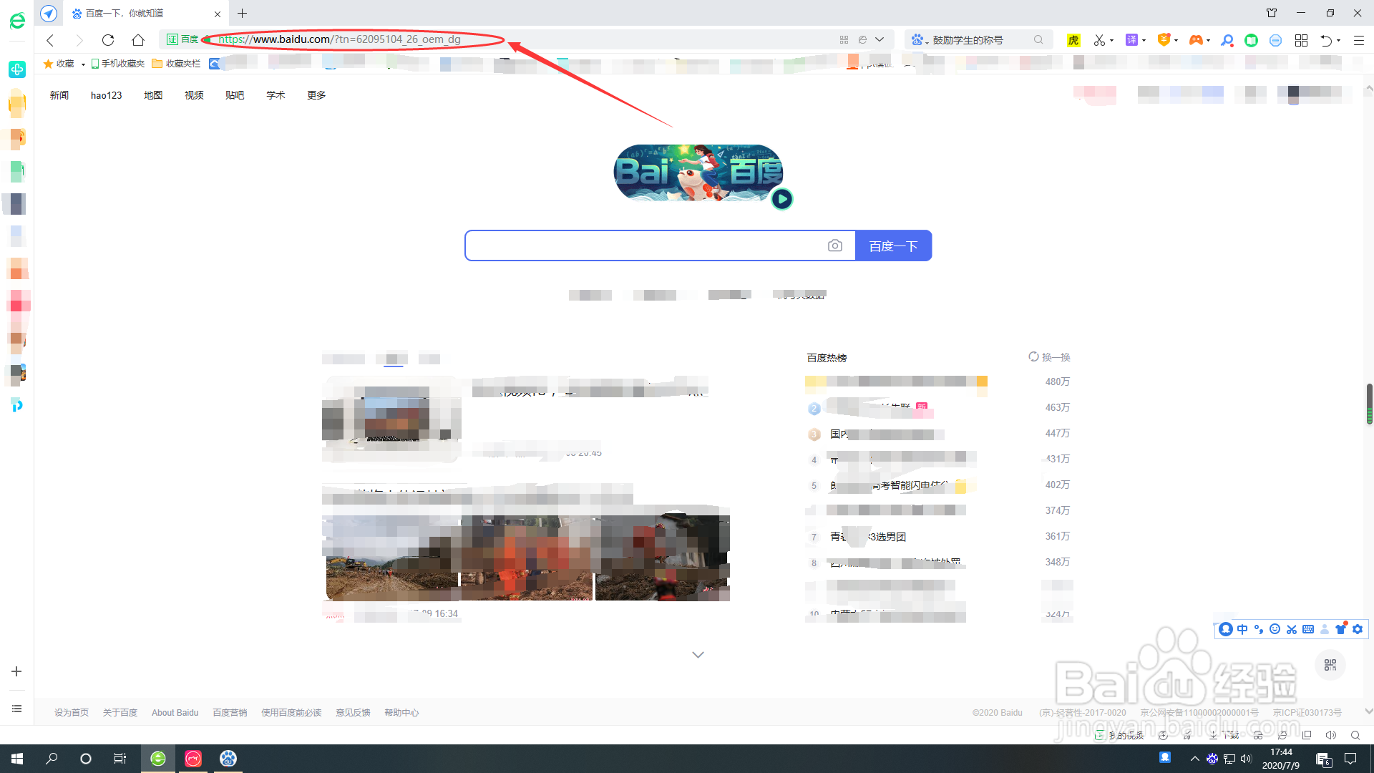
Task: Click the camera image search icon
Action: [834, 245]
